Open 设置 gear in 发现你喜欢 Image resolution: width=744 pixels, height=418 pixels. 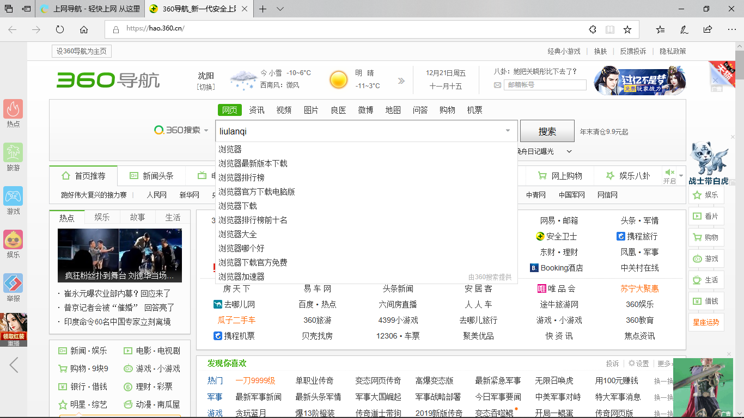coord(638,364)
